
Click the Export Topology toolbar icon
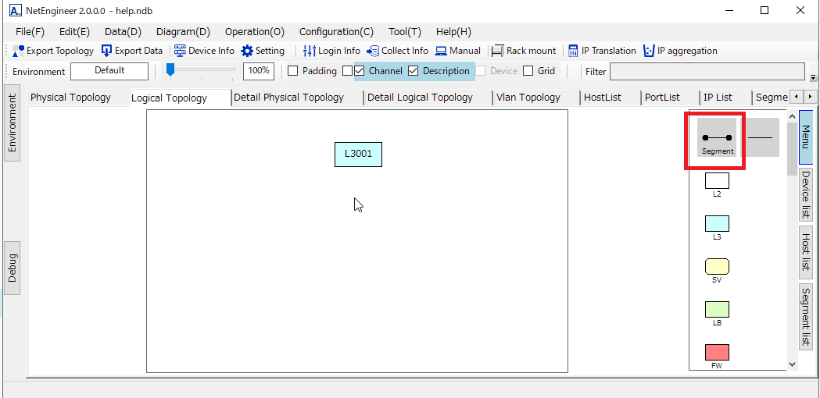pyautogui.click(x=19, y=51)
